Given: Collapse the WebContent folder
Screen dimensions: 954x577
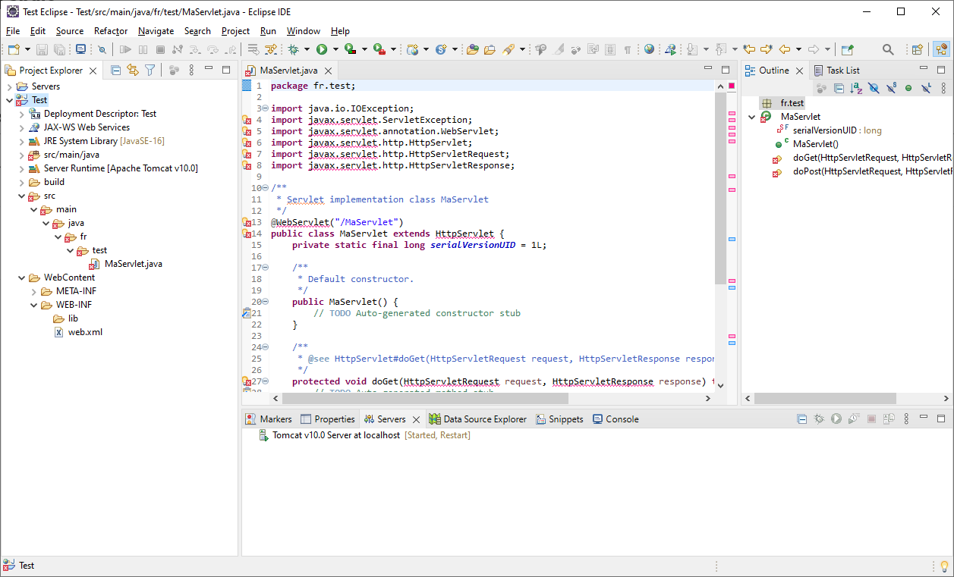Looking at the screenshot, I should [x=22, y=278].
